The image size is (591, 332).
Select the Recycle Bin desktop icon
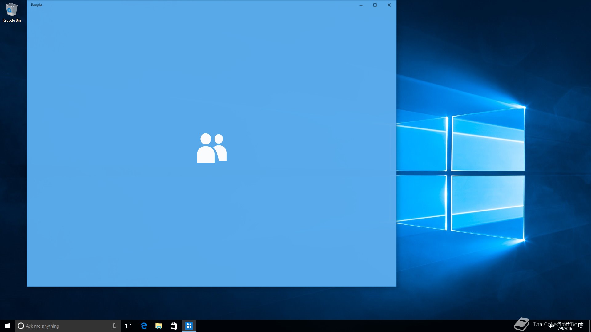(x=12, y=13)
